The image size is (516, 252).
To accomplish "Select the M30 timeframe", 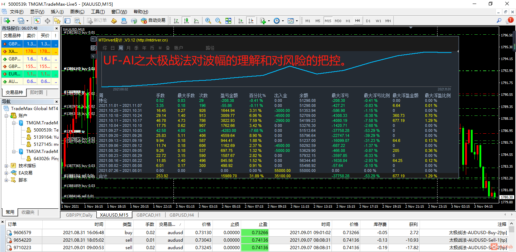I will pyautogui.click(x=338, y=21).
